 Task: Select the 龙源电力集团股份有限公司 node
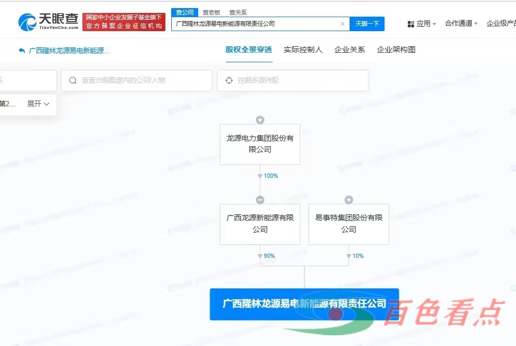coord(260,144)
